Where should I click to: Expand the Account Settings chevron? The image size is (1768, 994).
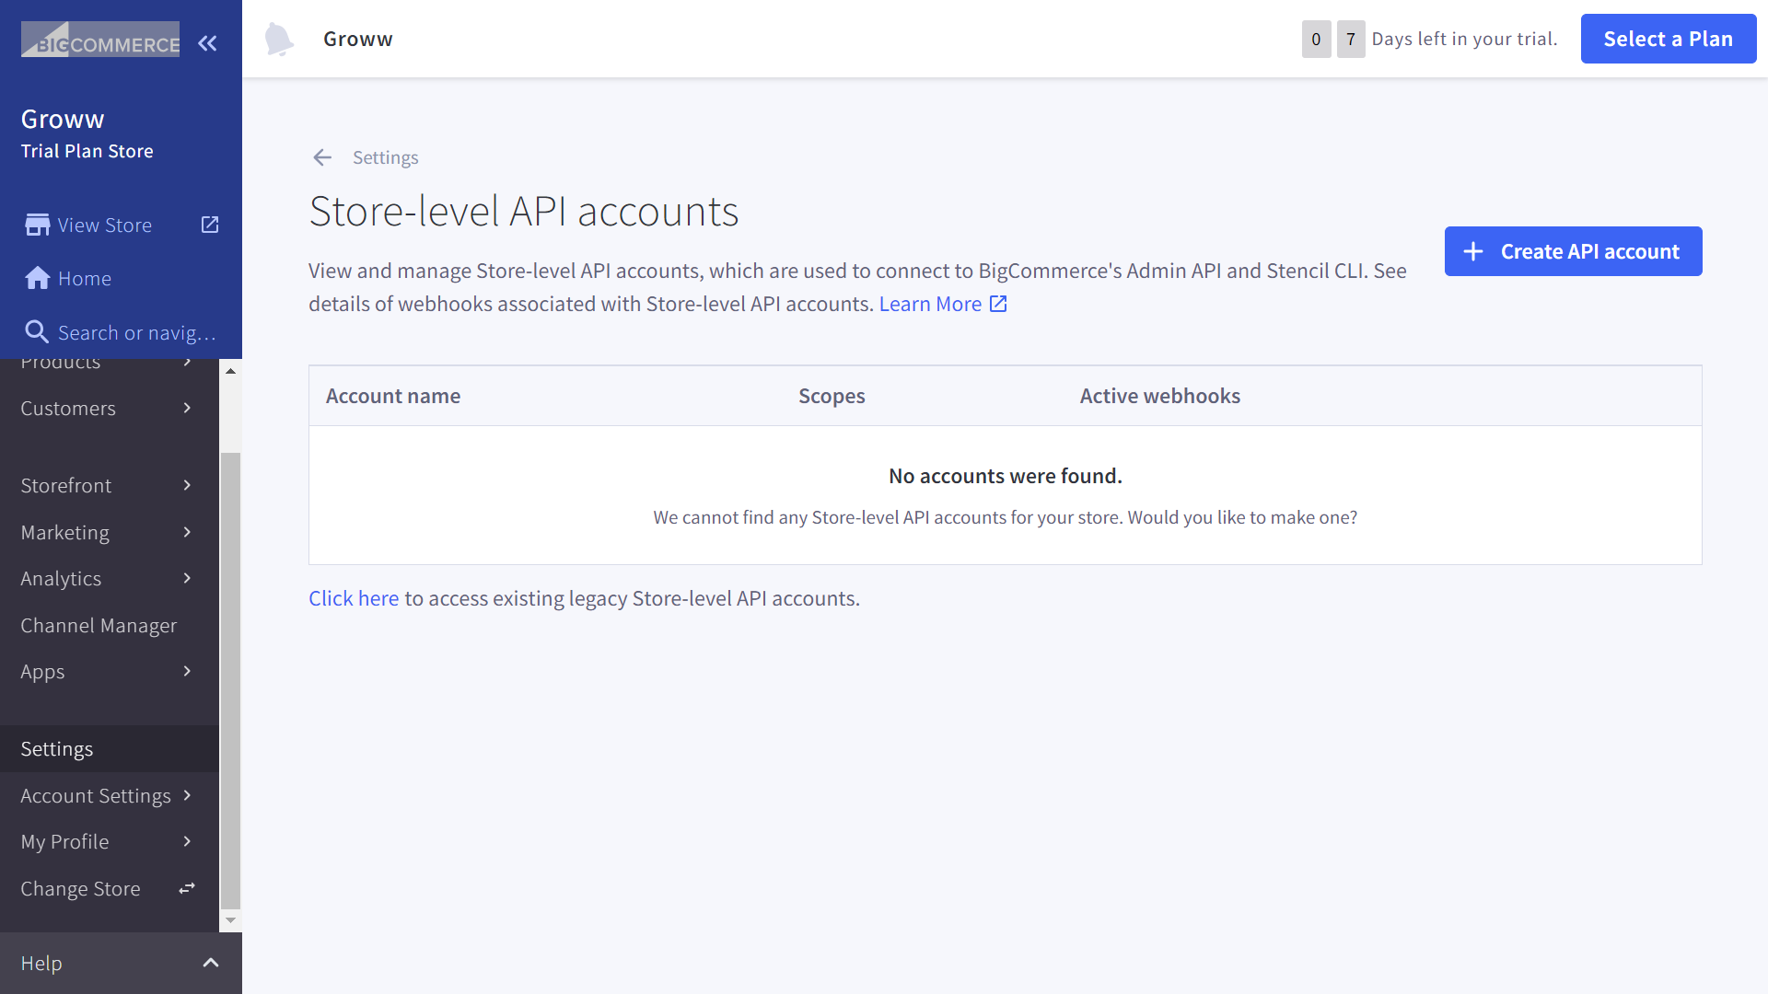pyautogui.click(x=187, y=795)
